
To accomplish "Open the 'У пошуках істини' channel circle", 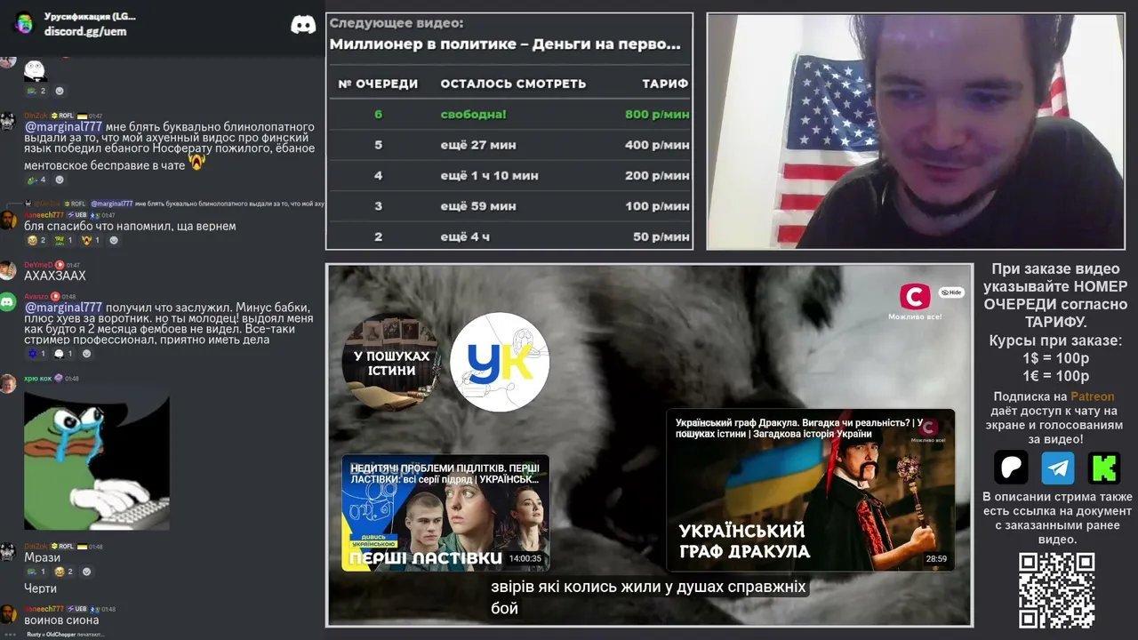I will tap(390, 362).
